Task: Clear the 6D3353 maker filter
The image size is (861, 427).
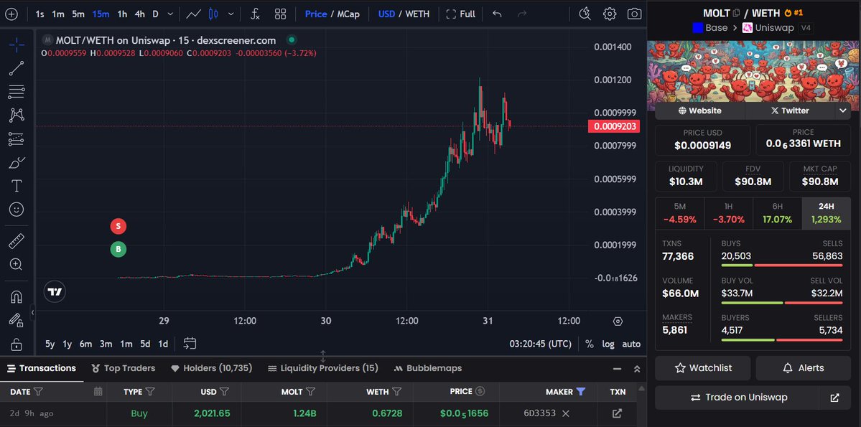Action: pyautogui.click(x=566, y=413)
